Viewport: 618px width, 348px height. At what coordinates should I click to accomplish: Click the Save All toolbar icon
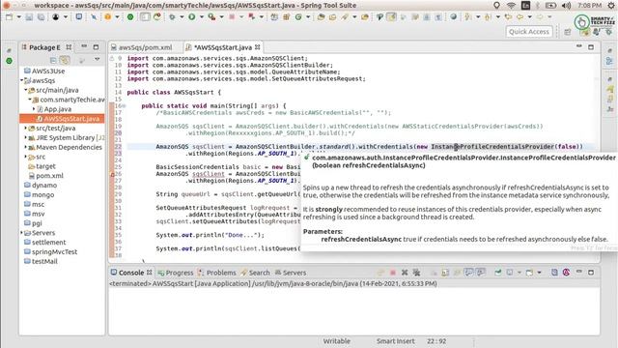pos(41,17)
